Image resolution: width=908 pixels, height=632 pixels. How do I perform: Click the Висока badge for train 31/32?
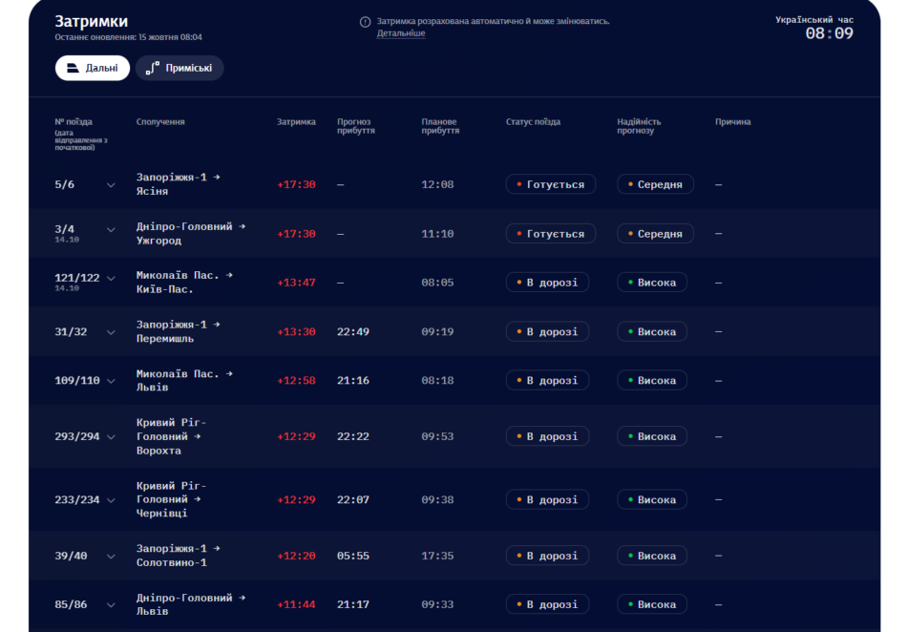pyautogui.click(x=652, y=331)
